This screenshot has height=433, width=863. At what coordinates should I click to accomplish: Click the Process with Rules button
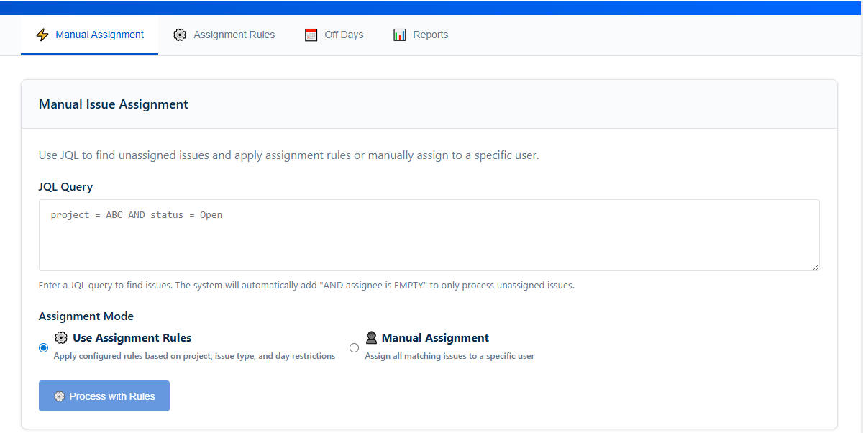pyautogui.click(x=104, y=396)
